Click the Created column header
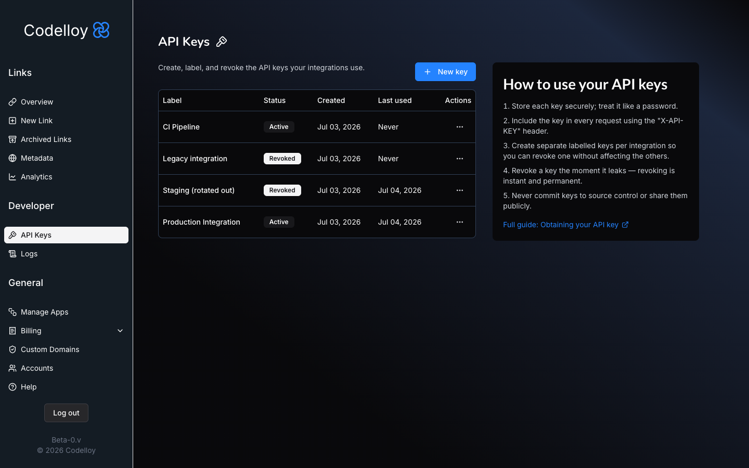Screen dimensions: 749x468 [331, 100]
